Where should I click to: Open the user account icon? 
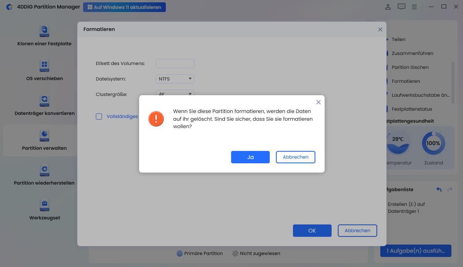coord(388,7)
